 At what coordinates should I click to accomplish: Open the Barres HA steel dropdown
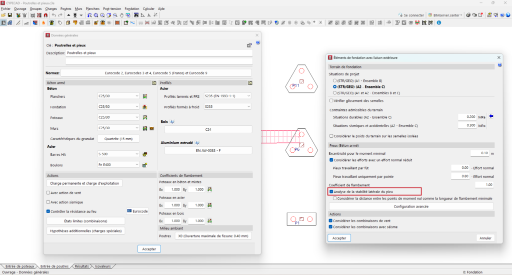point(118,154)
